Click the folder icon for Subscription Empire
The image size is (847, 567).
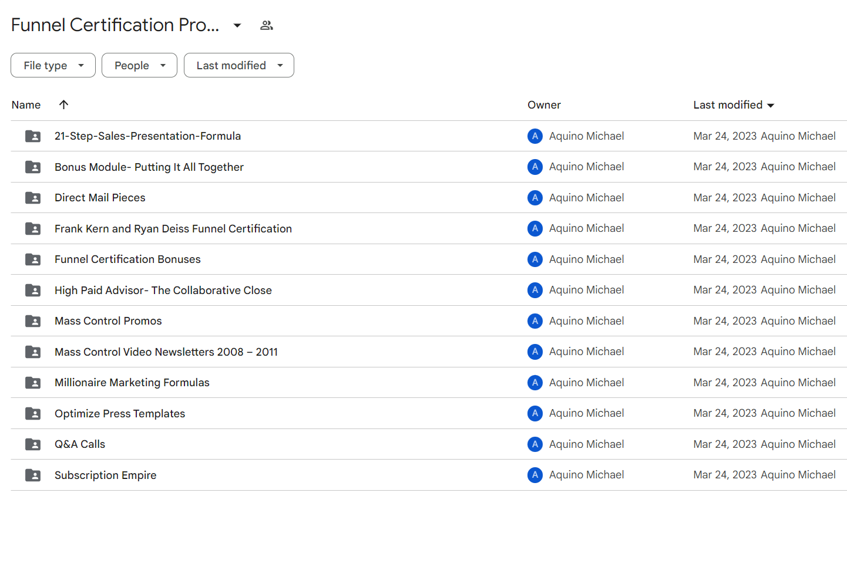33,475
